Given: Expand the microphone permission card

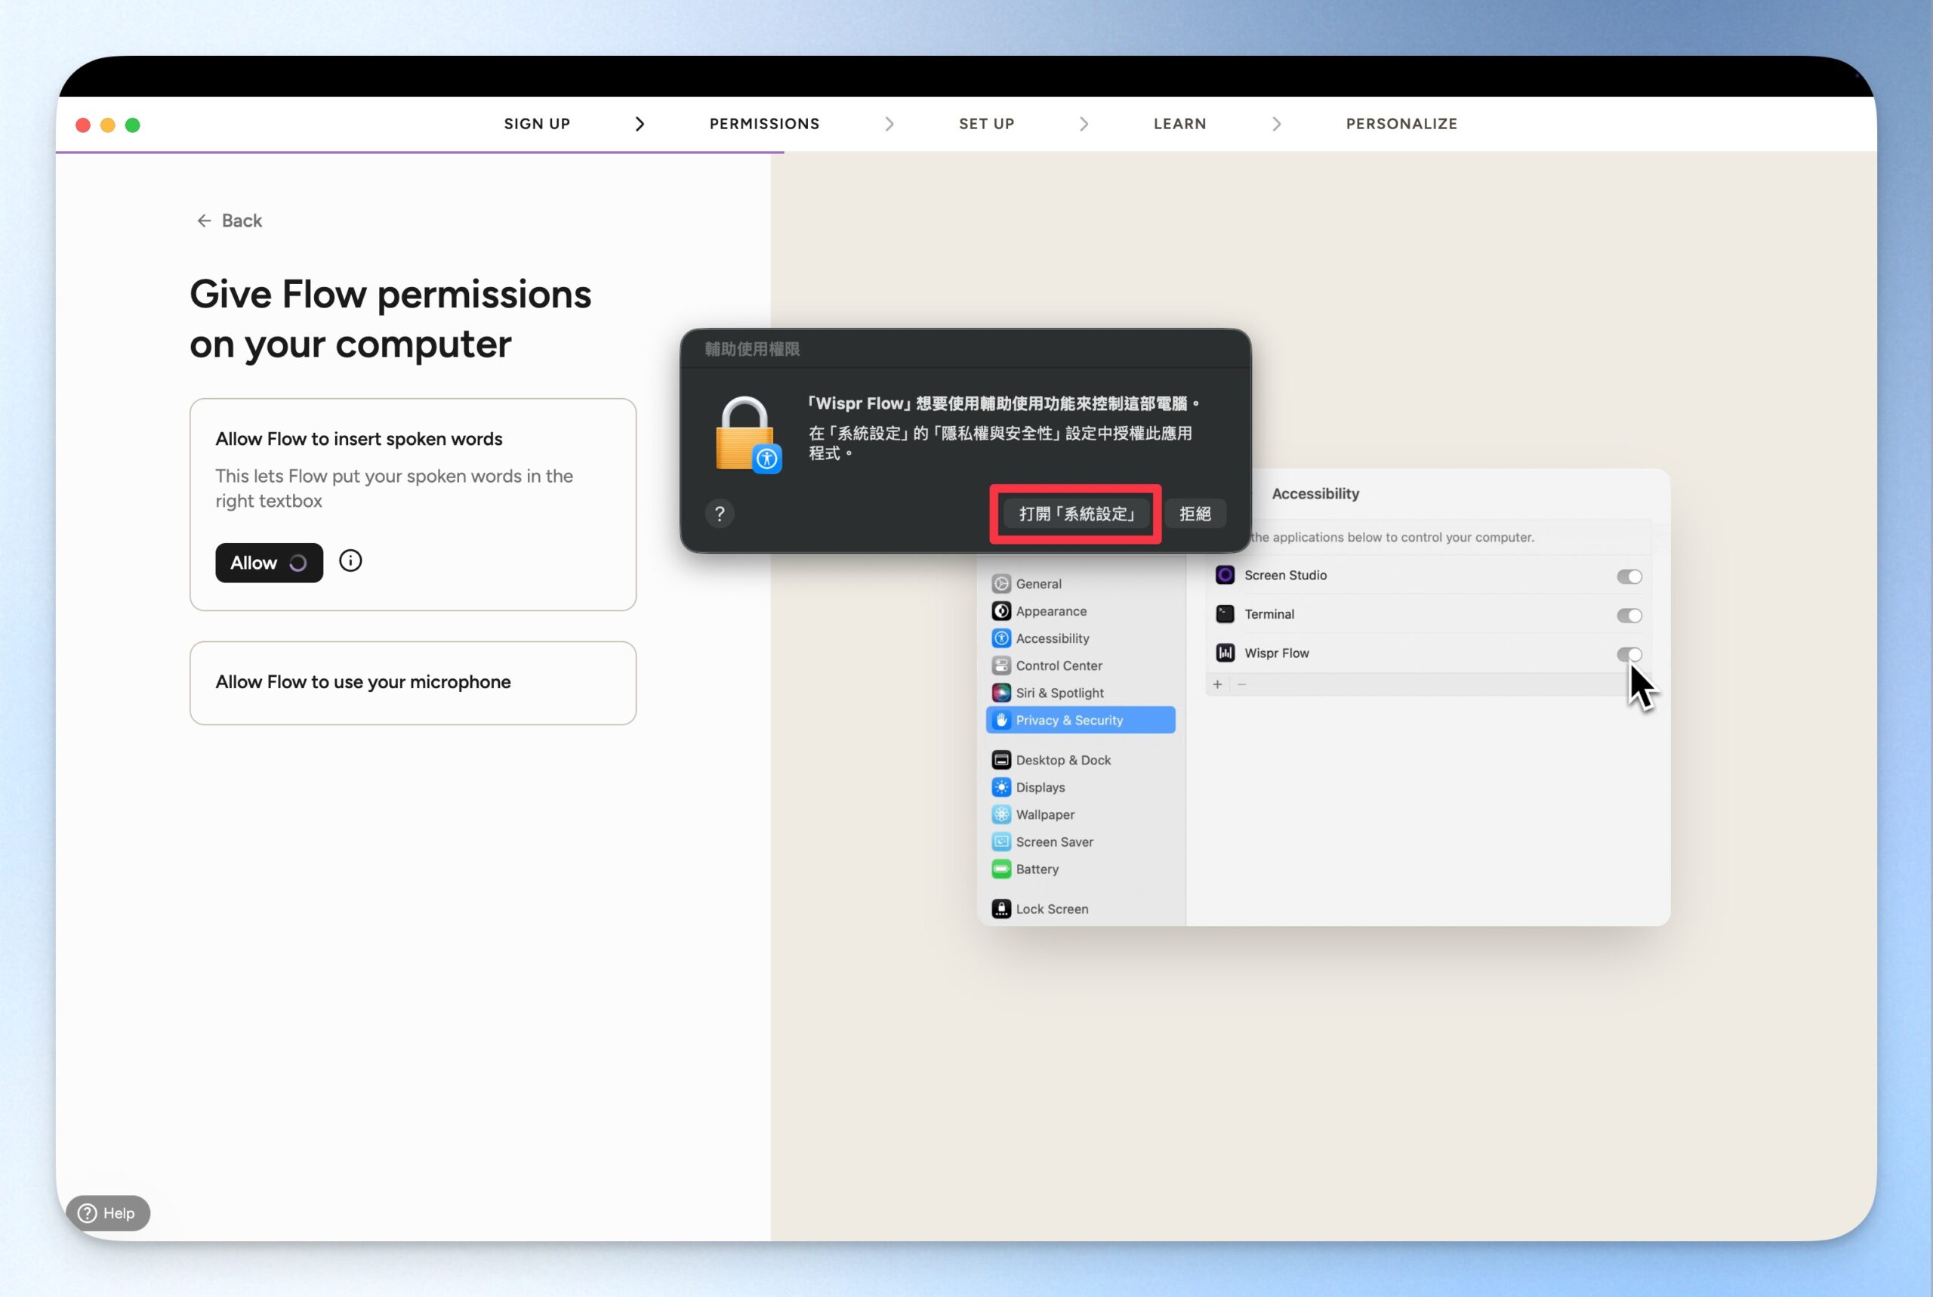Looking at the screenshot, I should point(412,682).
